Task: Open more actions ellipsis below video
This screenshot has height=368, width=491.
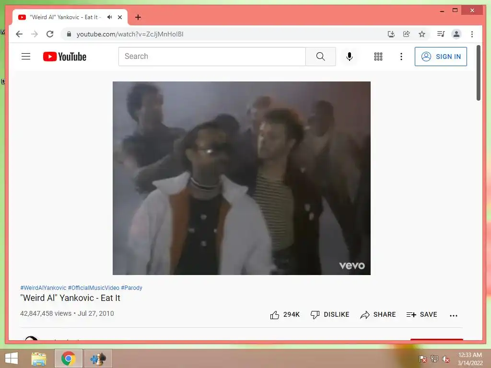Action: click(x=454, y=315)
